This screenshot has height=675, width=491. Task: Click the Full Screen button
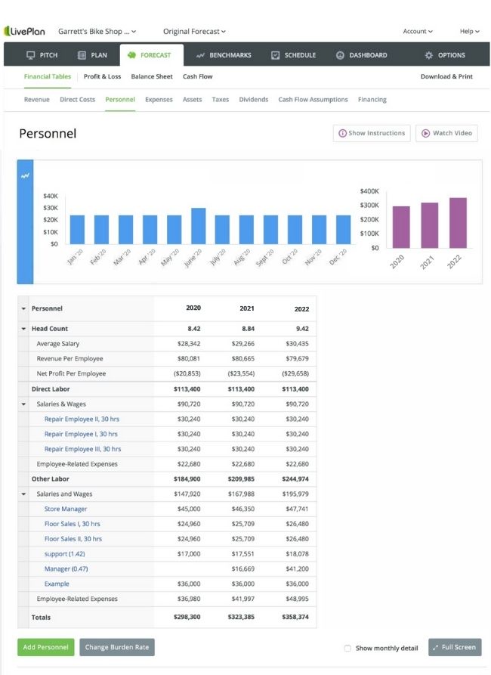(x=455, y=647)
